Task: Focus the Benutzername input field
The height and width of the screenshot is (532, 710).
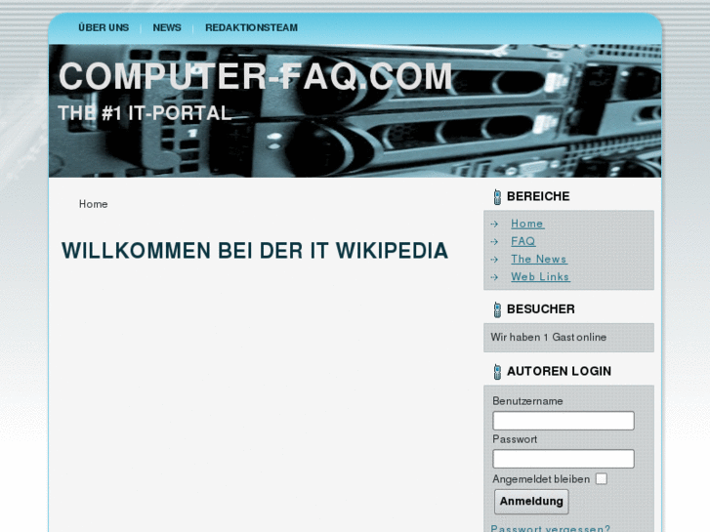Action: tap(564, 421)
